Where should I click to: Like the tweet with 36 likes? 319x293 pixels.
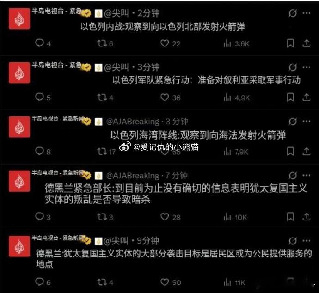(x=165, y=97)
